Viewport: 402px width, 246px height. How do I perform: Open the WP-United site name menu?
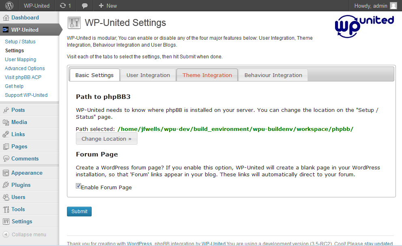[37, 6]
